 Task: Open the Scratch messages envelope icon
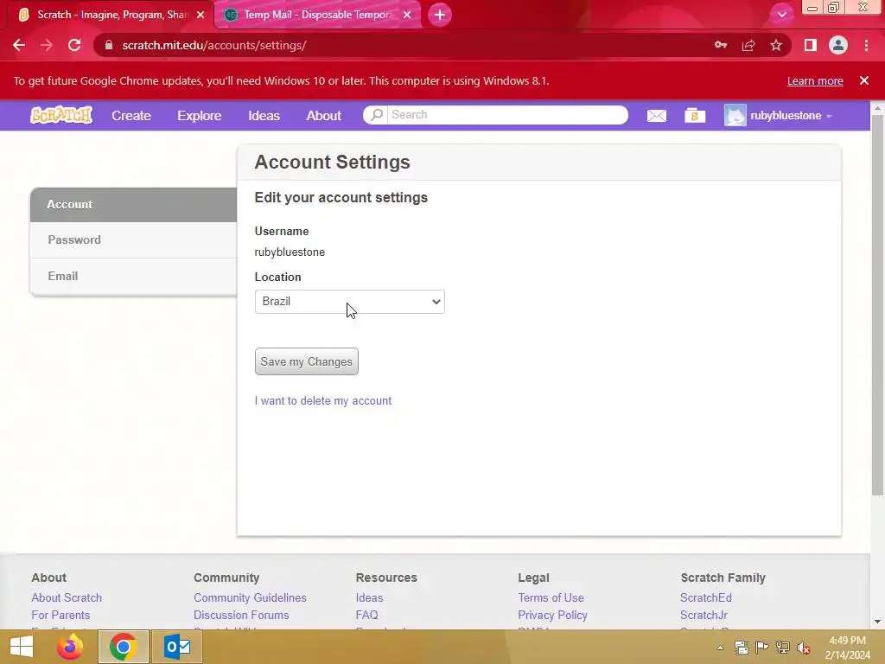[657, 116]
